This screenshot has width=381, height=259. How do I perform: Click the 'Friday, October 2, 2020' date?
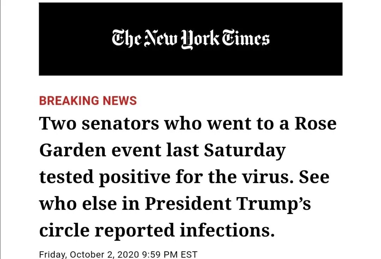point(89,255)
